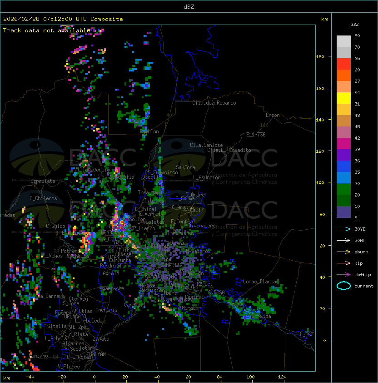Screen dimensions: 378x383
Task: Click the 'Track data not available' message
Action: [47, 30]
